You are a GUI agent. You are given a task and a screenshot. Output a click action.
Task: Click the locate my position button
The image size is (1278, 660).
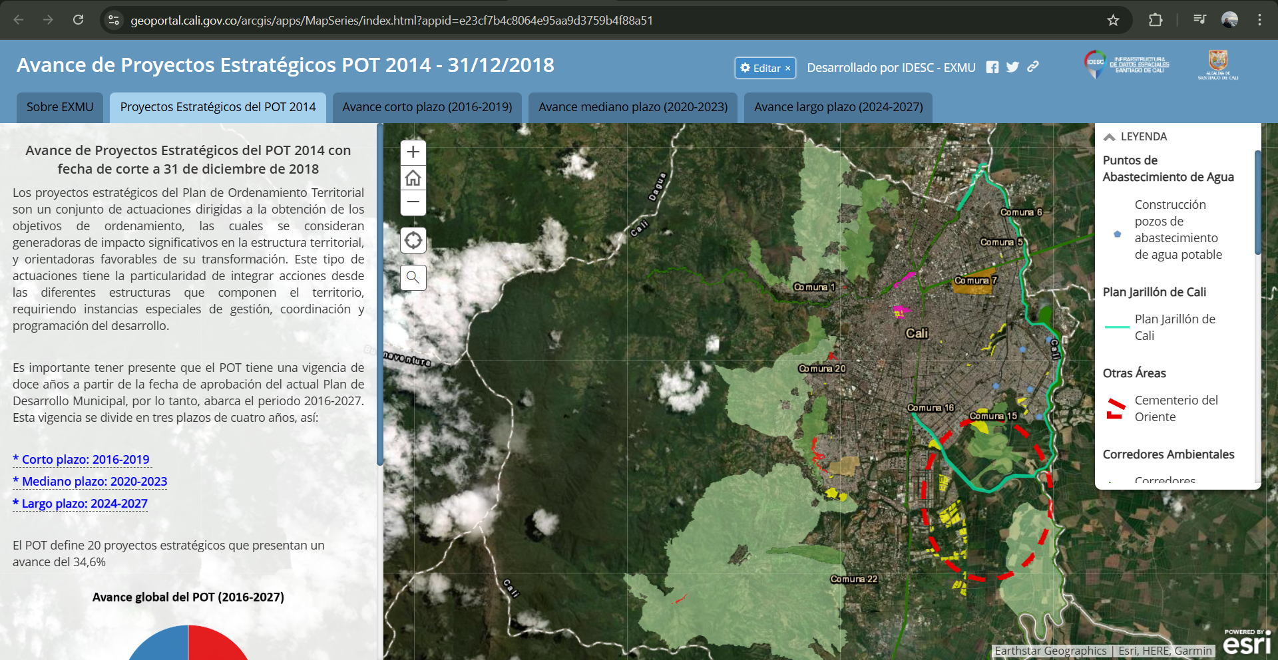[413, 240]
